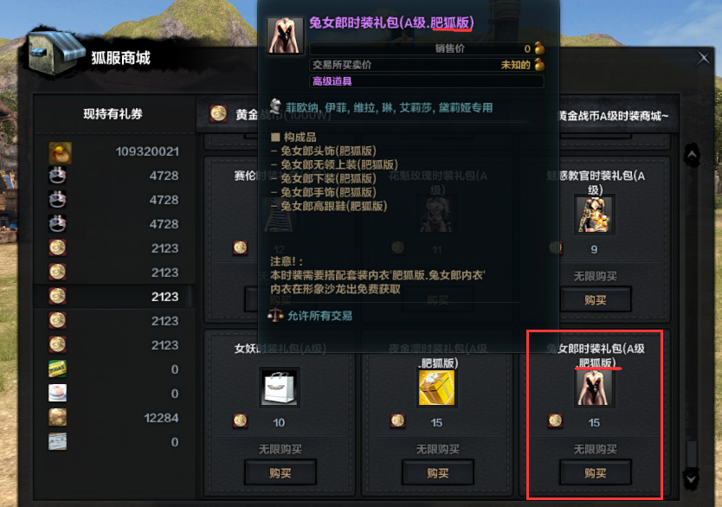This screenshot has height=507, width=722.
Task: Select the highlighted 2123 gold coin row
Action: point(113,296)
